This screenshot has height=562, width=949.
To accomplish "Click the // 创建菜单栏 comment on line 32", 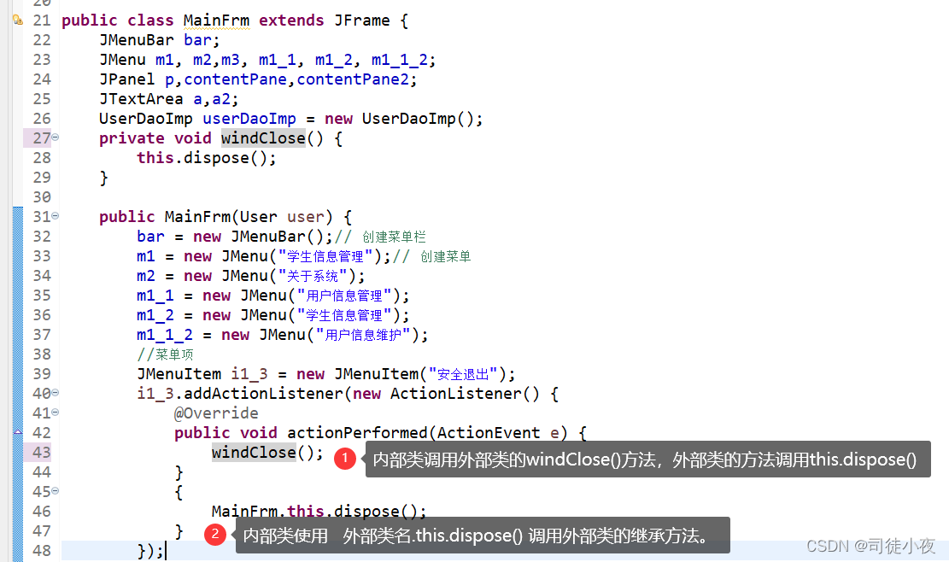I will point(380,237).
